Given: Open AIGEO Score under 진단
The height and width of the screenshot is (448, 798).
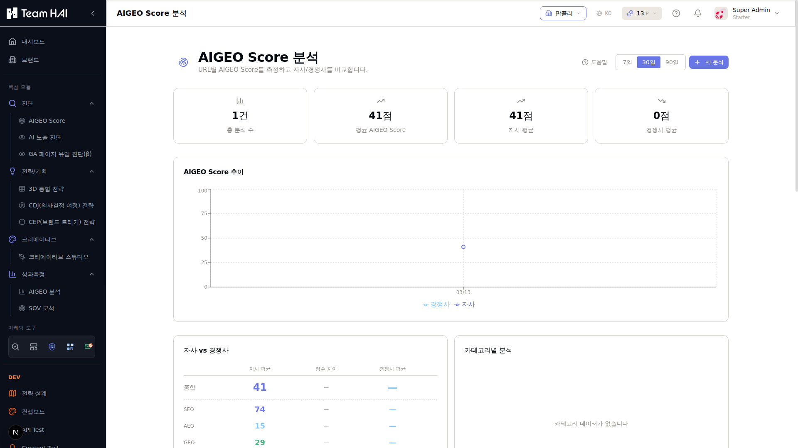Looking at the screenshot, I should pos(57,121).
